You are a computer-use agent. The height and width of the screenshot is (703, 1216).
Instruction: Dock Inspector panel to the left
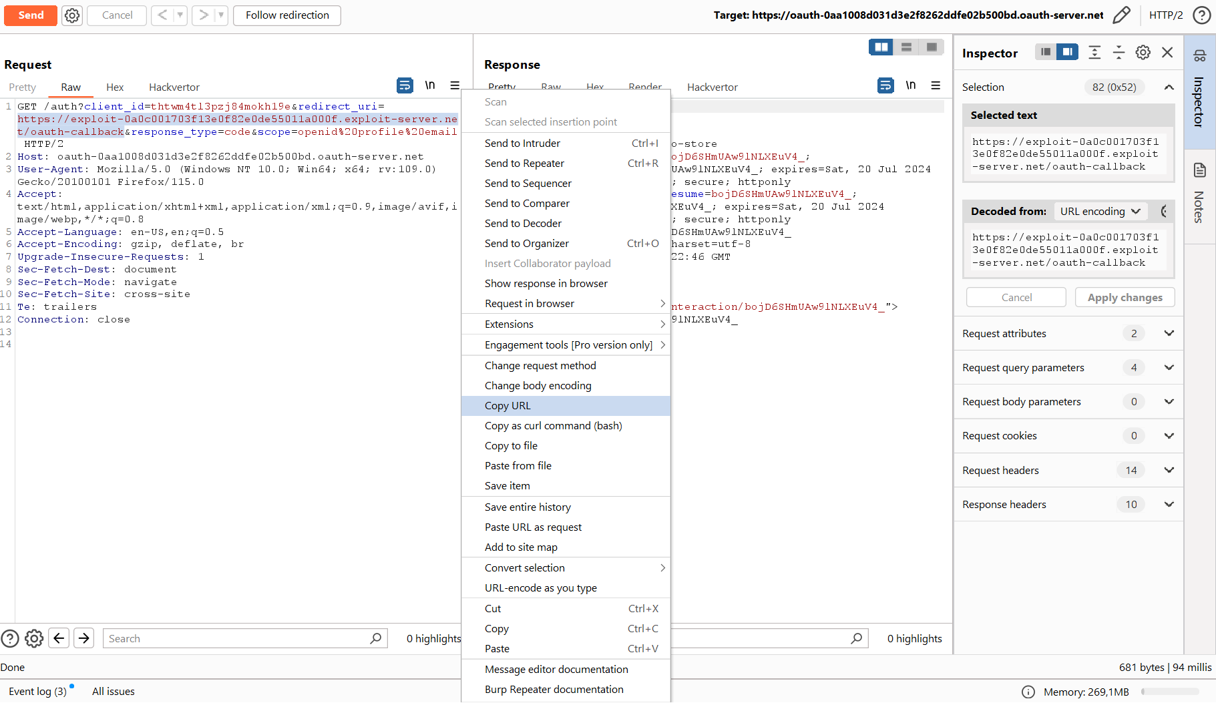point(1046,52)
